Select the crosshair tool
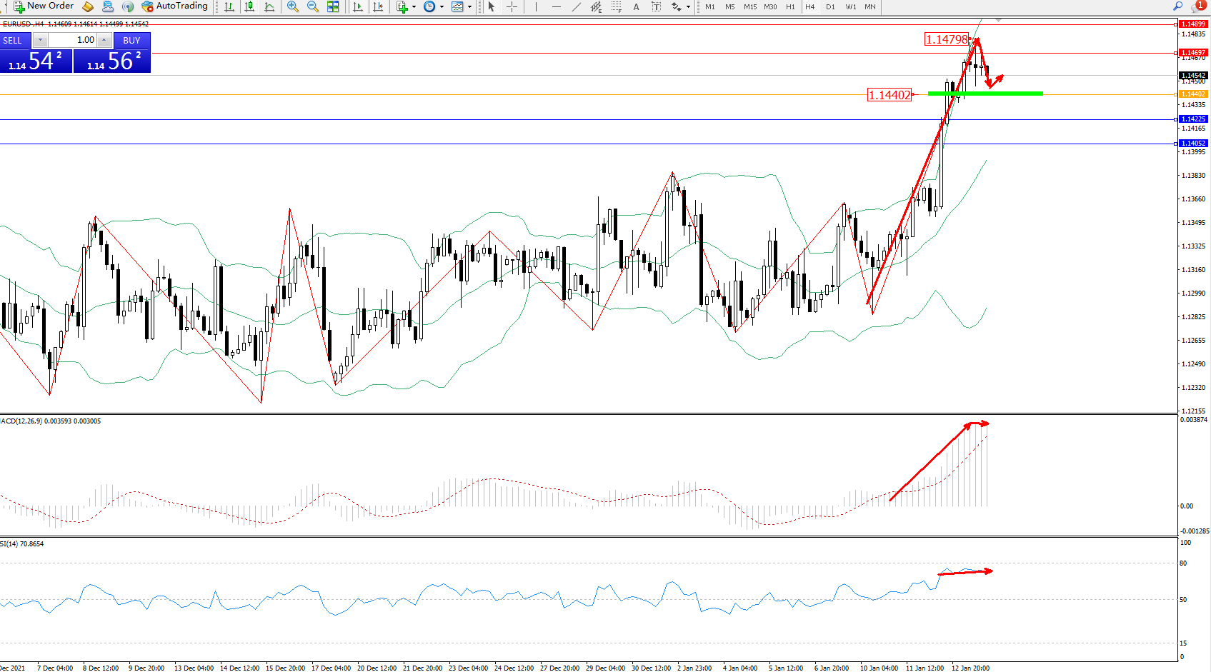Image resolution: width=1211 pixels, height=672 pixels. [512, 6]
